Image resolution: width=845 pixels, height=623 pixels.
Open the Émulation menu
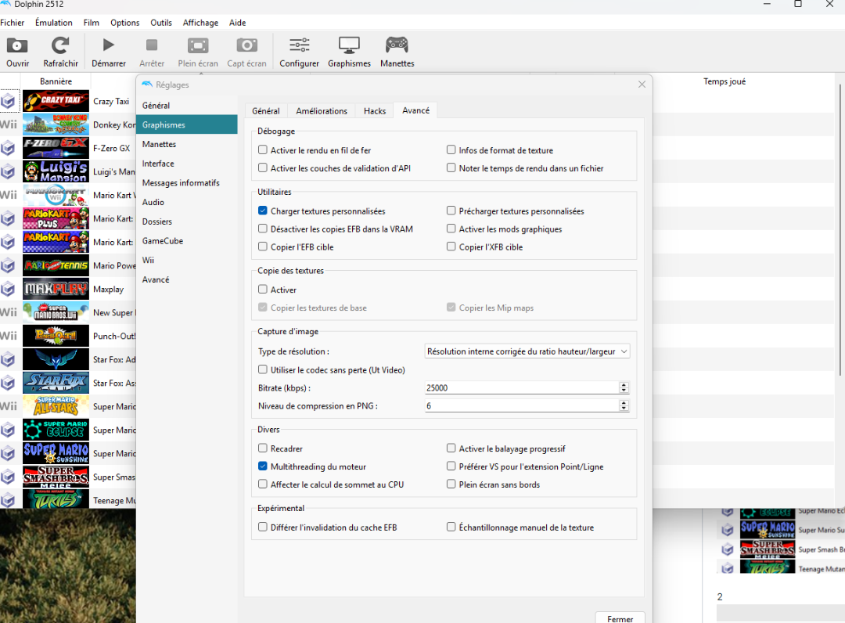point(54,23)
